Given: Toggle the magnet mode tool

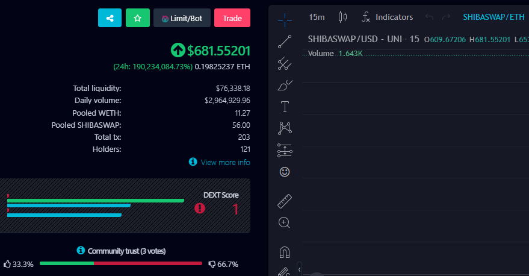Looking at the screenshot, I should tap(285, 252).
